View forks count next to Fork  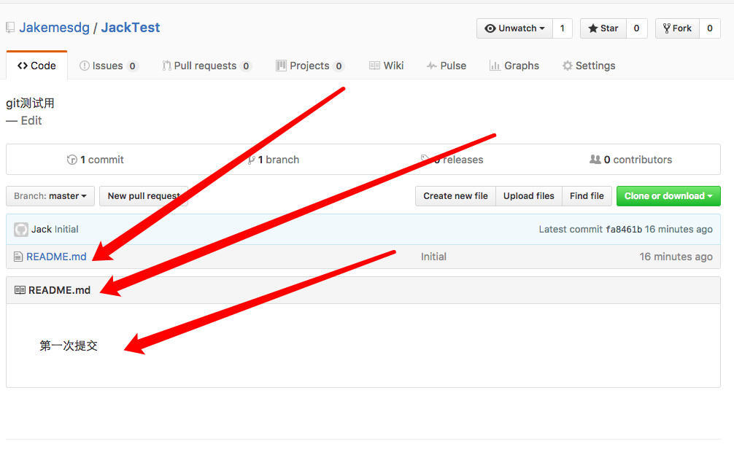tap(710, 28)
